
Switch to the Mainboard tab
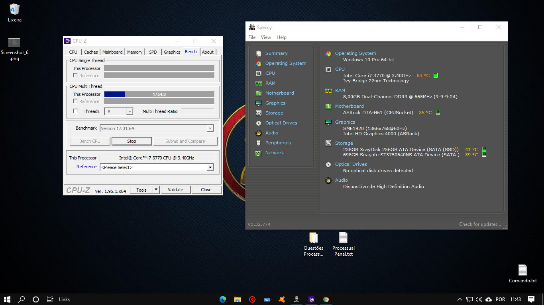point(112,52)
